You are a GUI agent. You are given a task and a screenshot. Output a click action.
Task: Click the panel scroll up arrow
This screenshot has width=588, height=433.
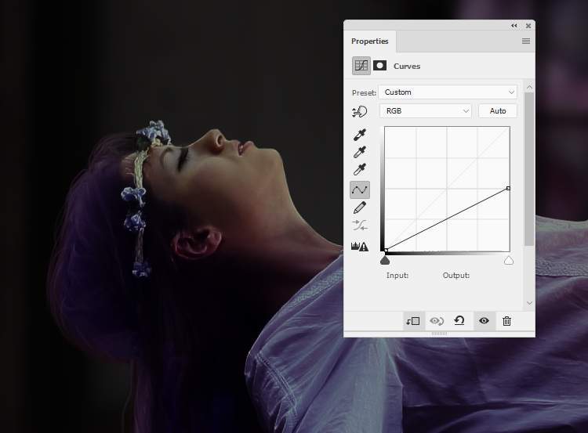click(x=529, y=87)
